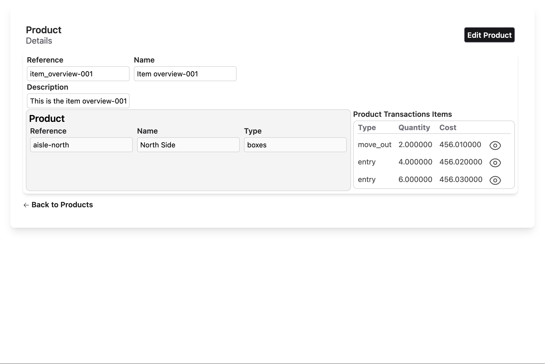The height and width of the screenshot is (364, 545).
Task: Click cost value 456.020000
Action: (x=461, y=162)
